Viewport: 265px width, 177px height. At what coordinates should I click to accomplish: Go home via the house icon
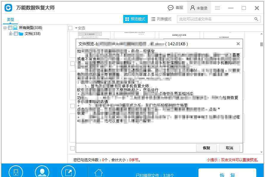[x=98, y=173]
